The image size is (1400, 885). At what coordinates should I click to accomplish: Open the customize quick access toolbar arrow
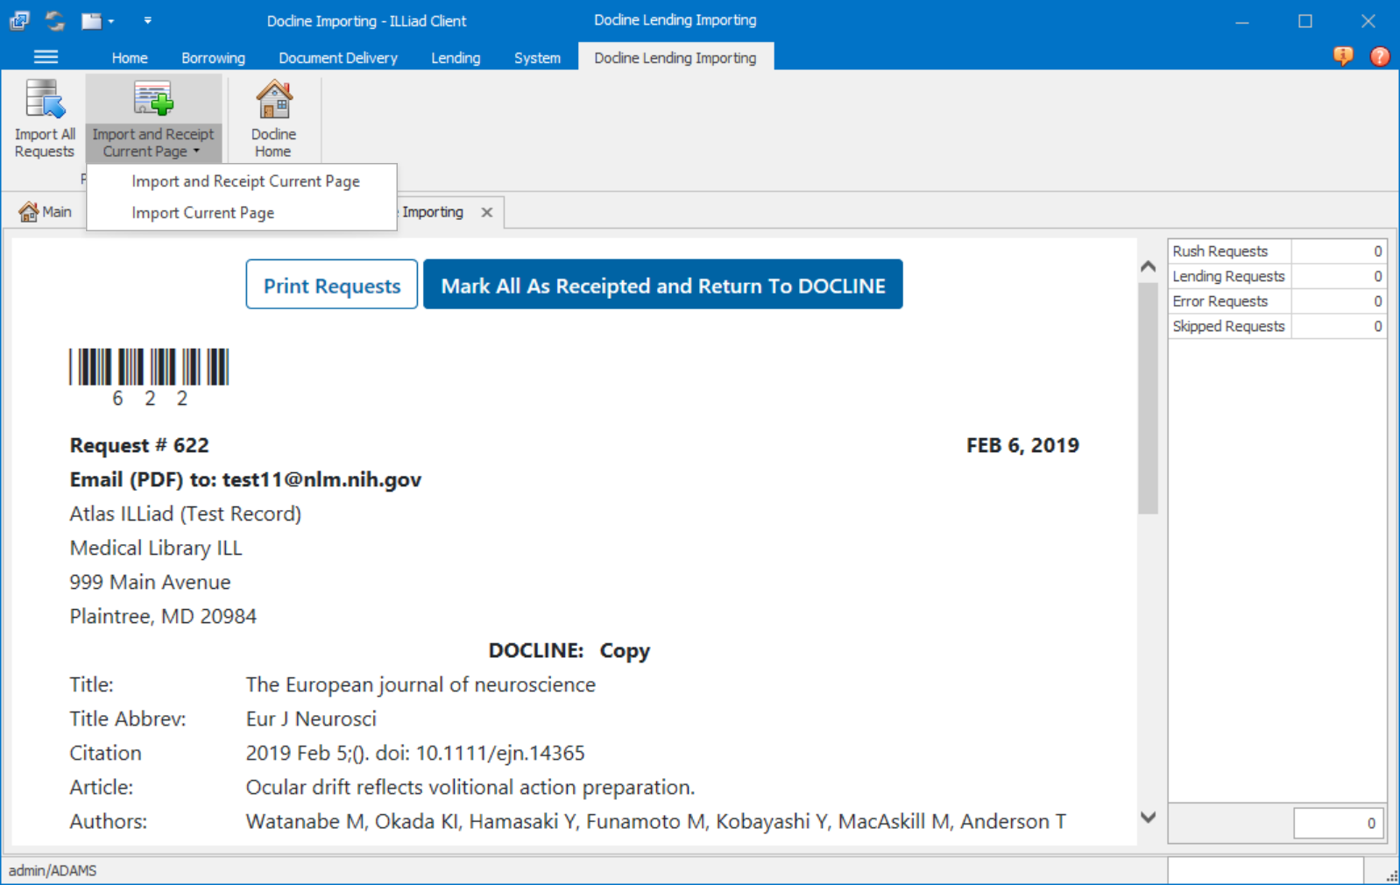coord(147,20)
